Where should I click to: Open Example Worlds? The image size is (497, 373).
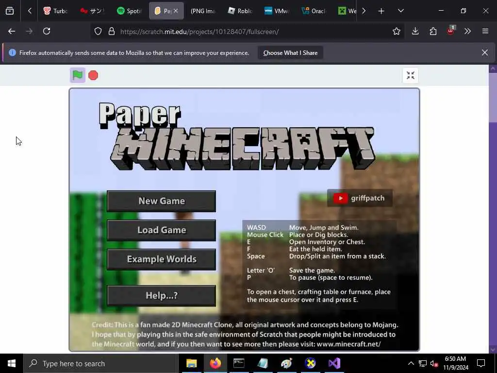click(x=161, y=259)
